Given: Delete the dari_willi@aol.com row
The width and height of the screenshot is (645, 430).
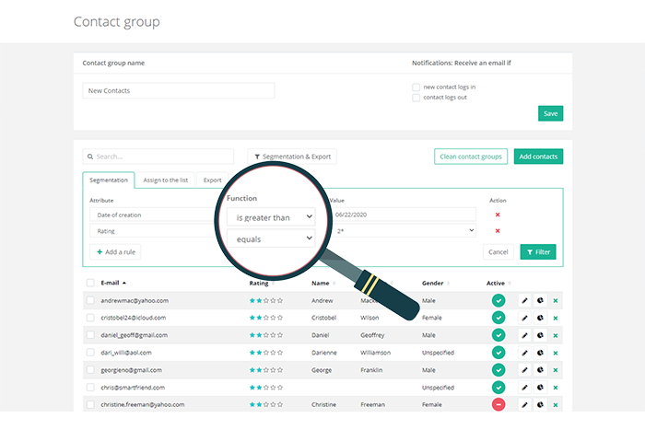Looking at the screenshot, I should point(556,354).
